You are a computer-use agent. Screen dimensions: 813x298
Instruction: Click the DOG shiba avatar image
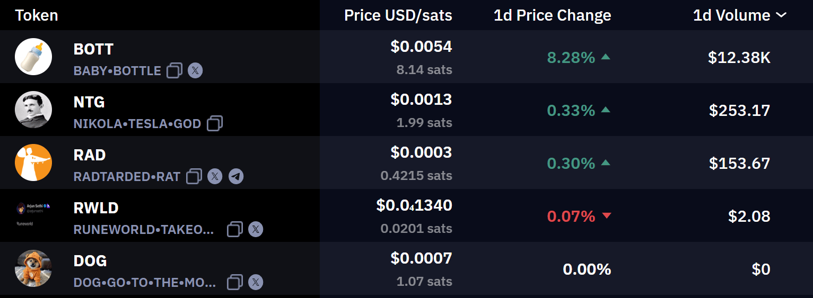coord(33,268)
